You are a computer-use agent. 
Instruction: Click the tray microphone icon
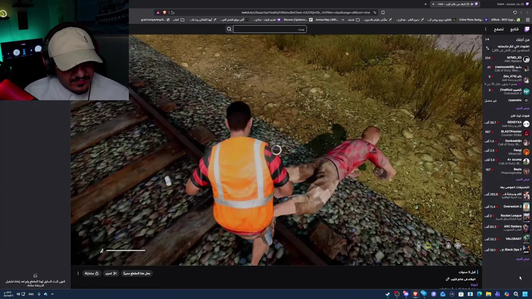click(39, 294)
